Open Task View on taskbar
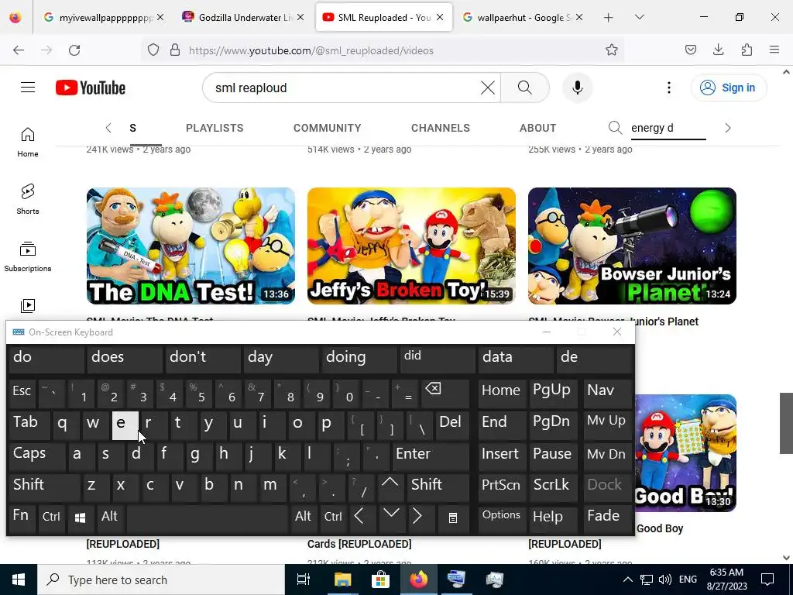The height and width of the screenshot is (595, 793). point(304,580)
